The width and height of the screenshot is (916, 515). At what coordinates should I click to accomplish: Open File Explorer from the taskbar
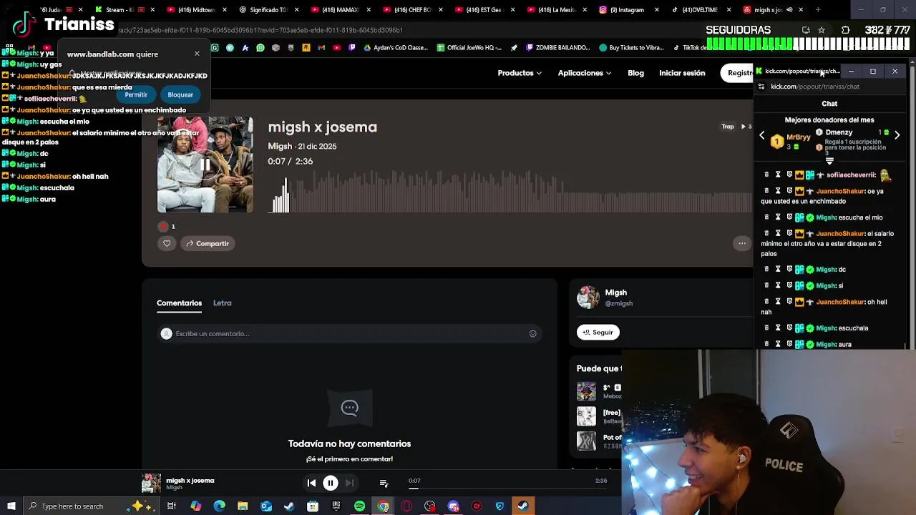(x=243, y=506)
